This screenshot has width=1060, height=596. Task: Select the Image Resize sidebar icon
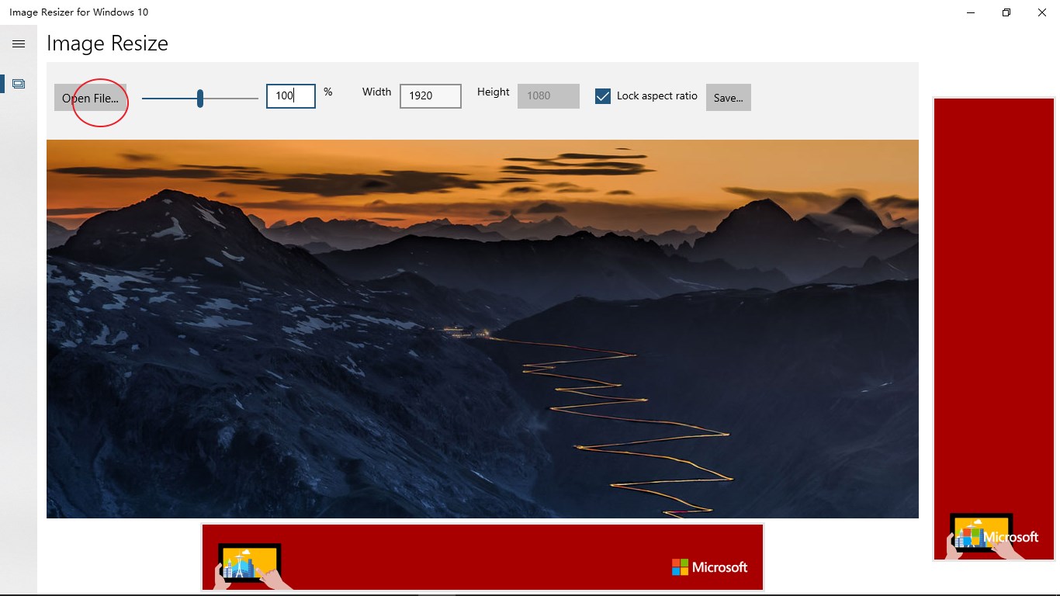click(x=18, y=83)
